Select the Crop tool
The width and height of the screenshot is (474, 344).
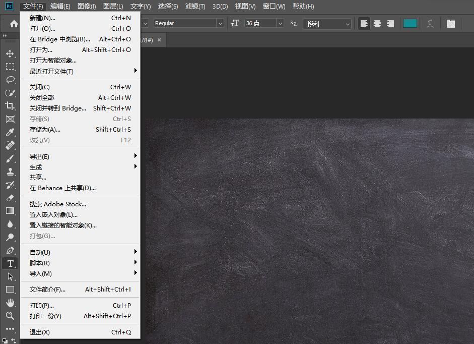click(10, 106)
